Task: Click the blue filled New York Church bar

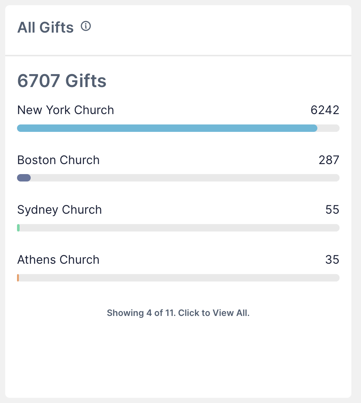Action: (167, 128)
